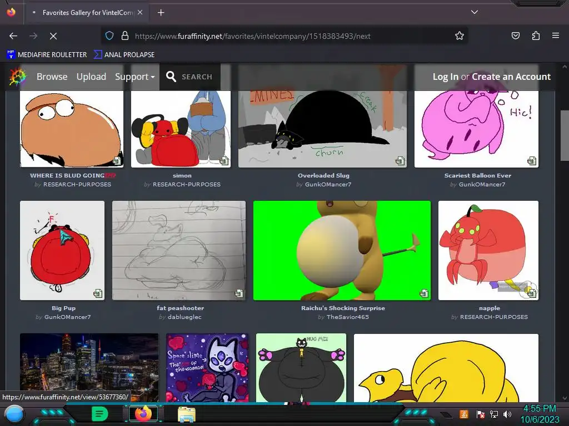Stop loading the page with X button
Screen dimensions: 569x426
[53, 36]
